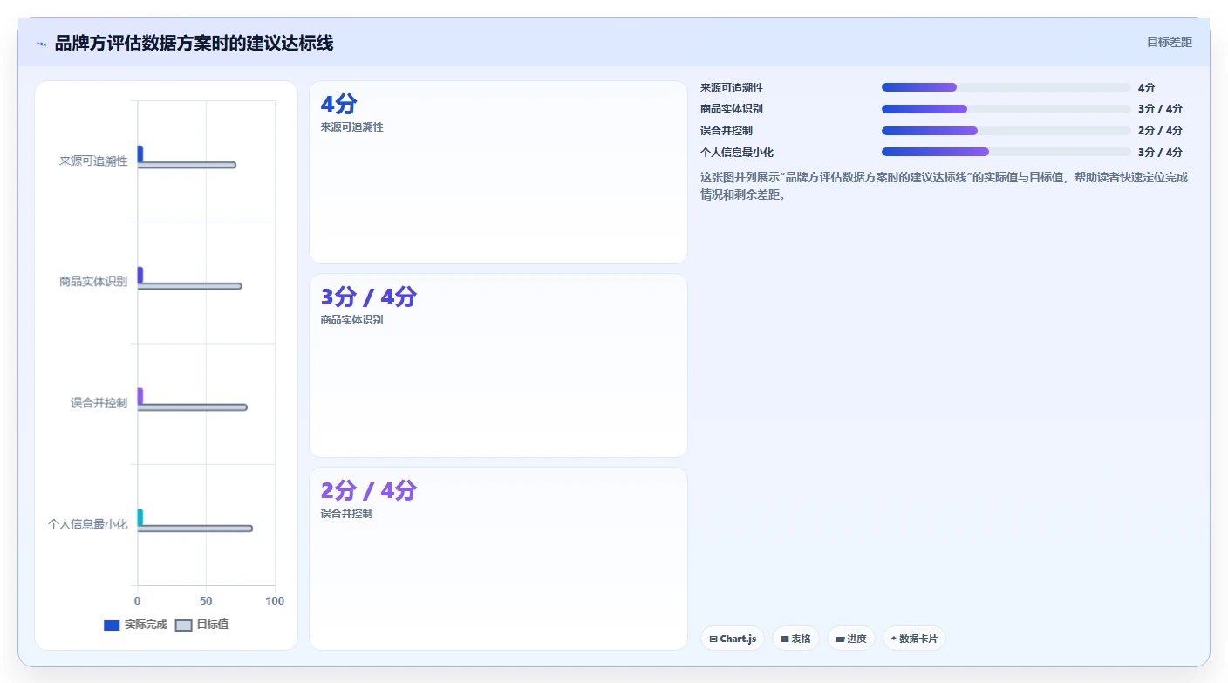
Task: Click the title 品牌方评估数据方案时的建议达标线
Action: click(x=194, y=43)
